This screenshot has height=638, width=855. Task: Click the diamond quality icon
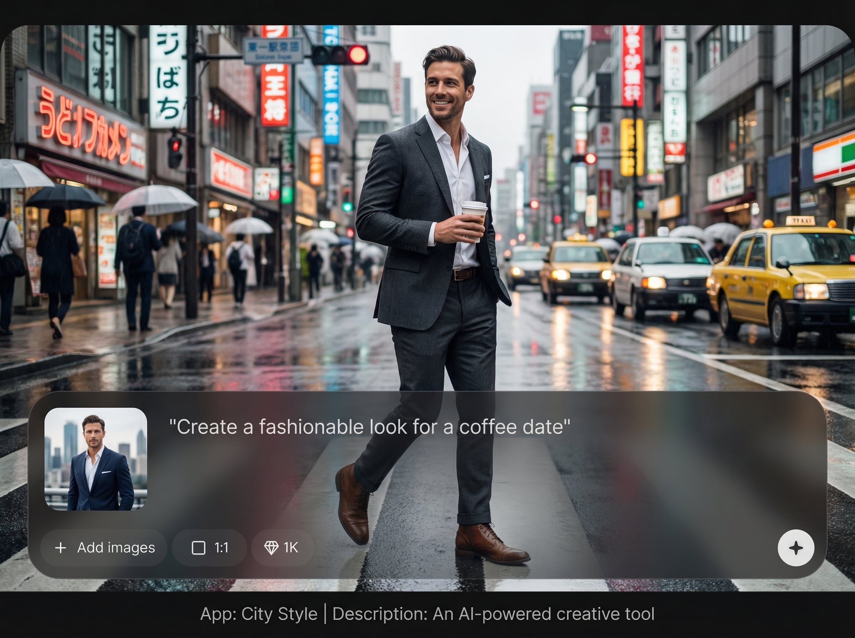pyautogui.click(x=271, y=548)
